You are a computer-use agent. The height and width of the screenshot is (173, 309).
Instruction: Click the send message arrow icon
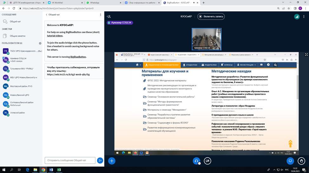coord(100,161)
